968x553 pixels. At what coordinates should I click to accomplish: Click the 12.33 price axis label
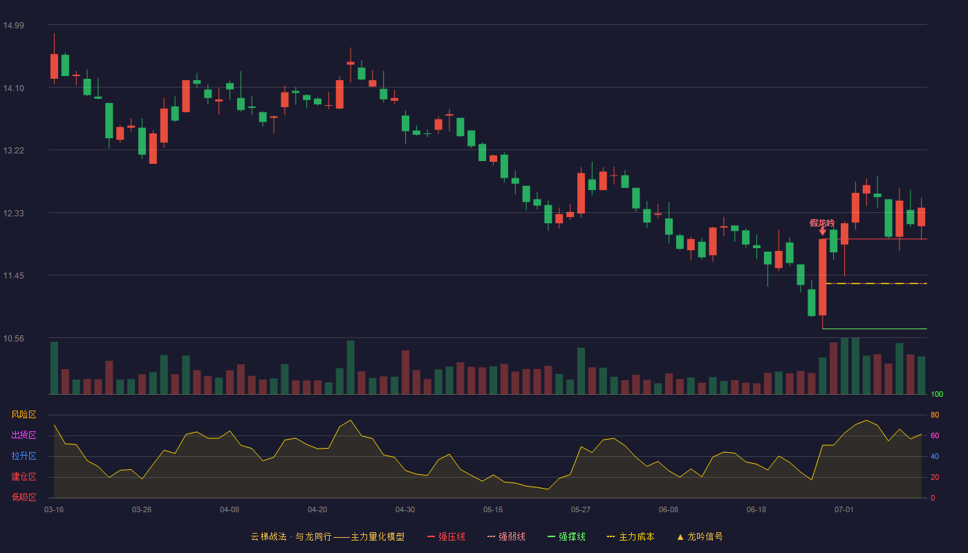[x=13, y=214]
